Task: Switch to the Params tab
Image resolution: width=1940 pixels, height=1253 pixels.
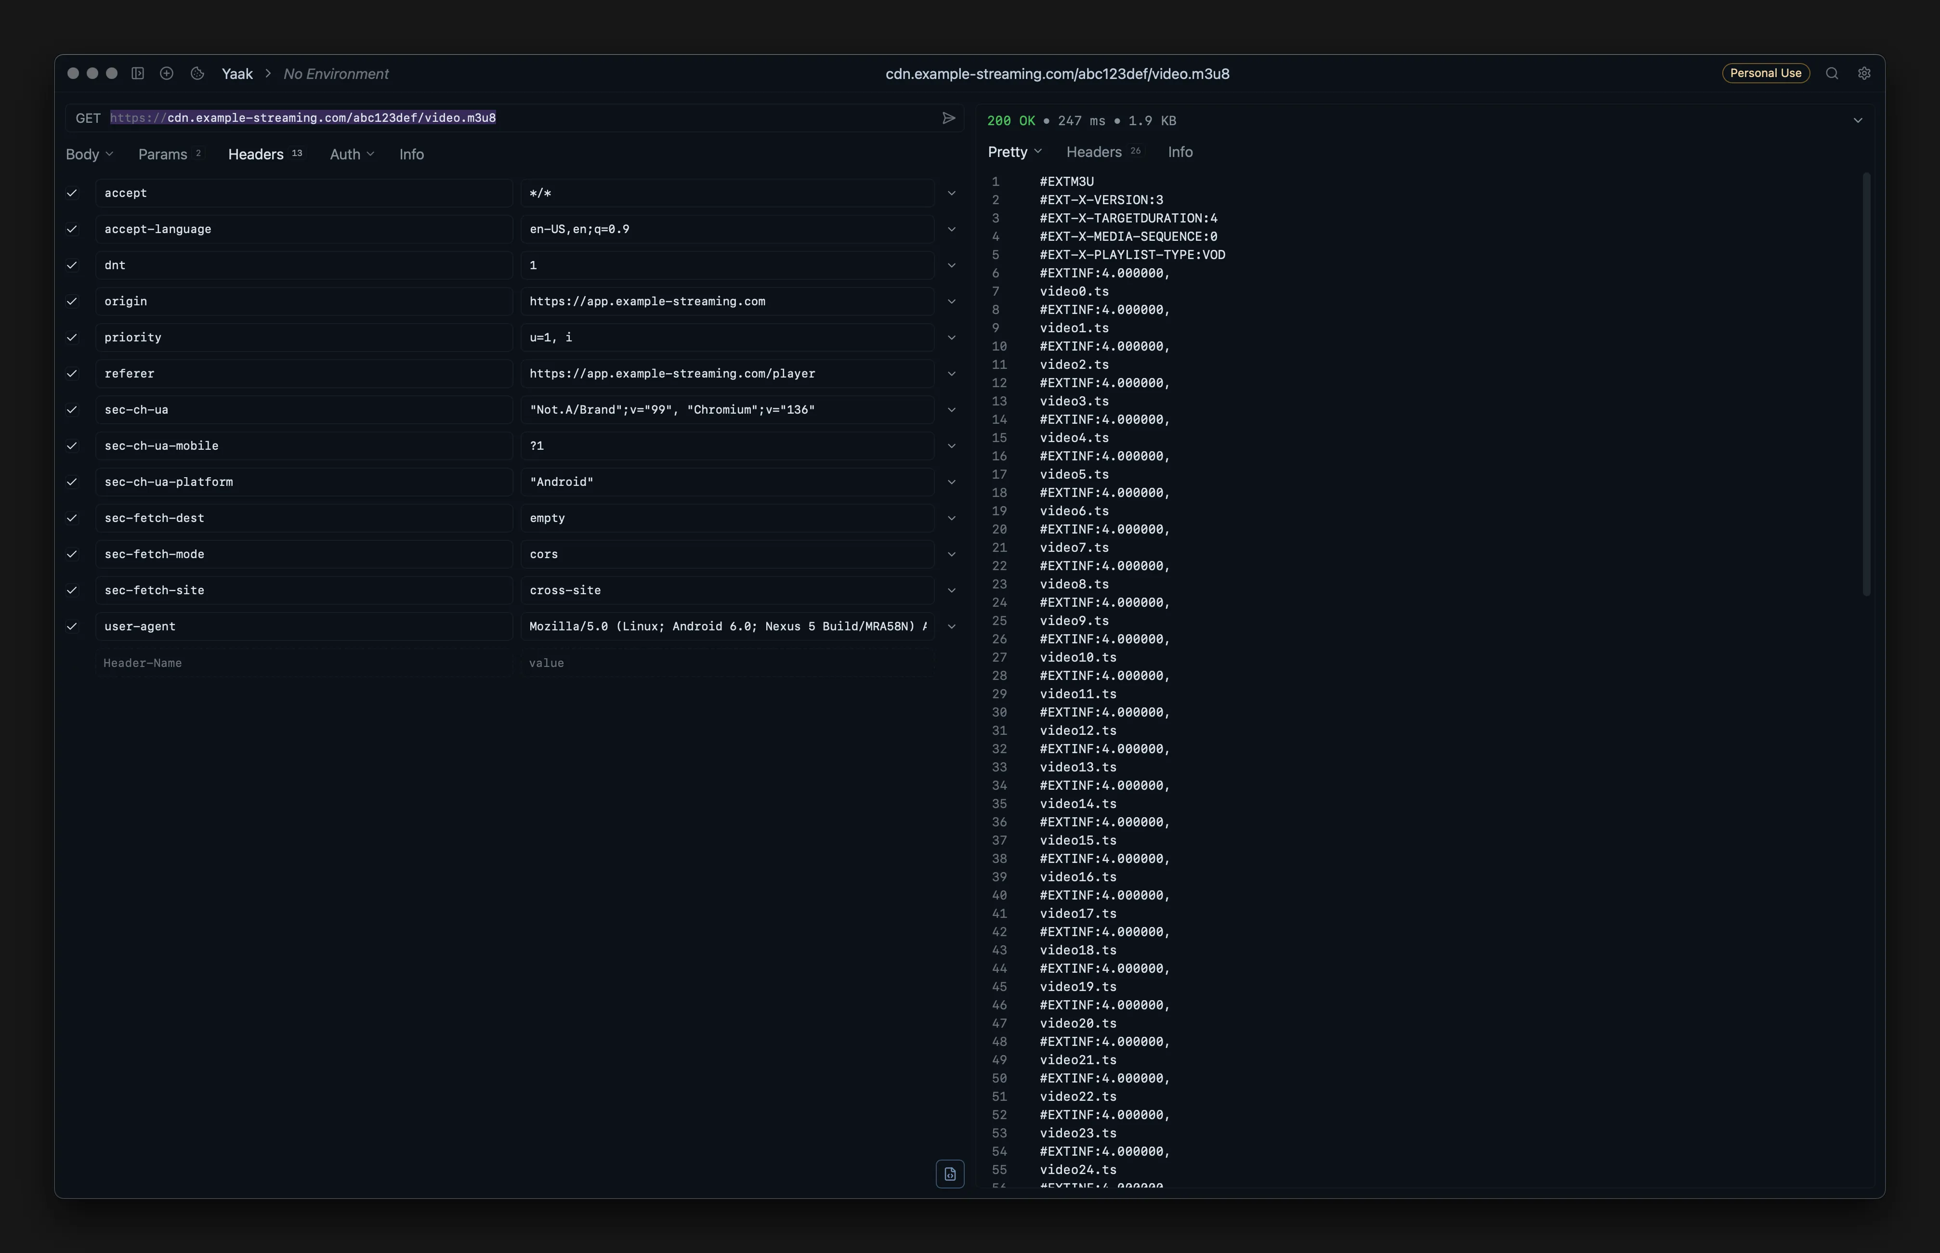Action: [x=163, y=154]
